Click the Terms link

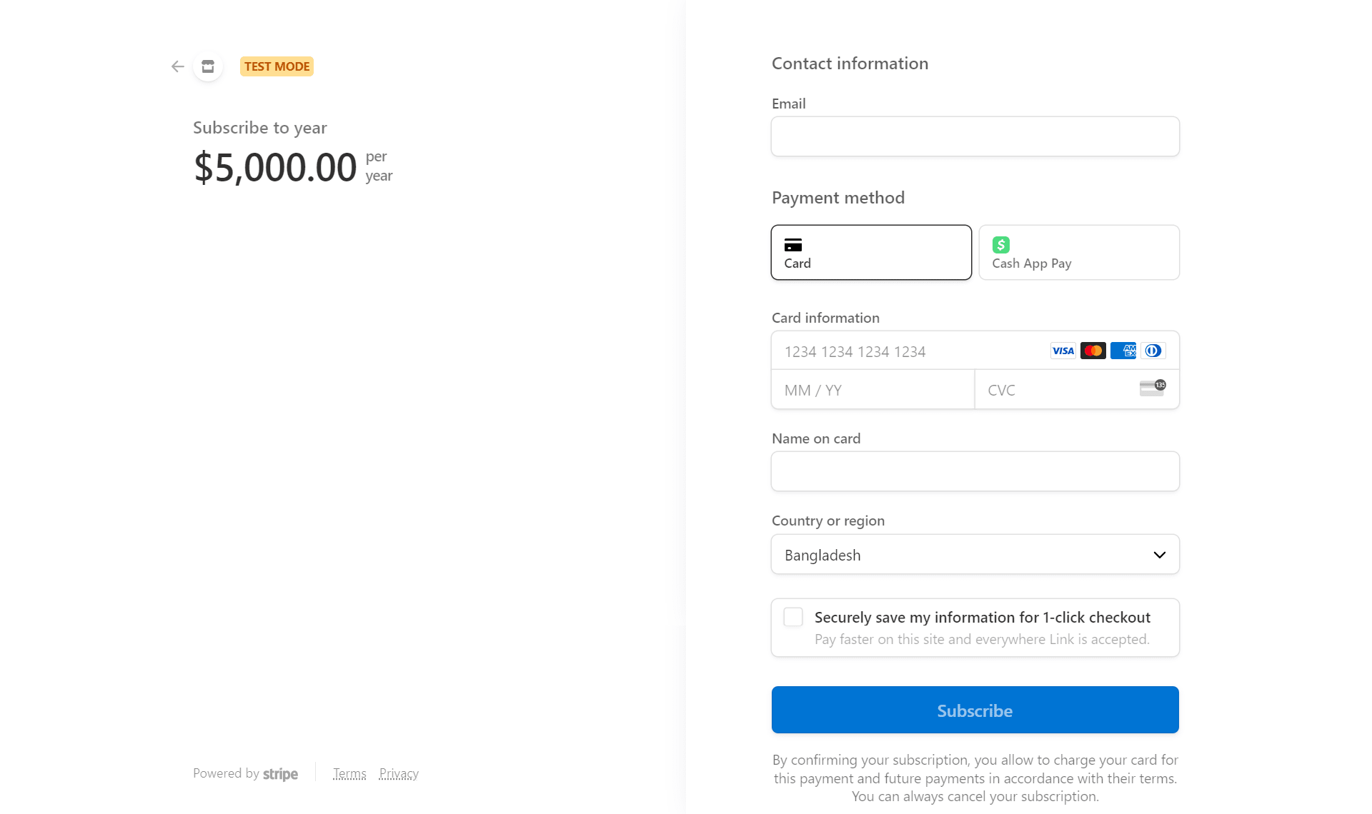click(349, 773)
